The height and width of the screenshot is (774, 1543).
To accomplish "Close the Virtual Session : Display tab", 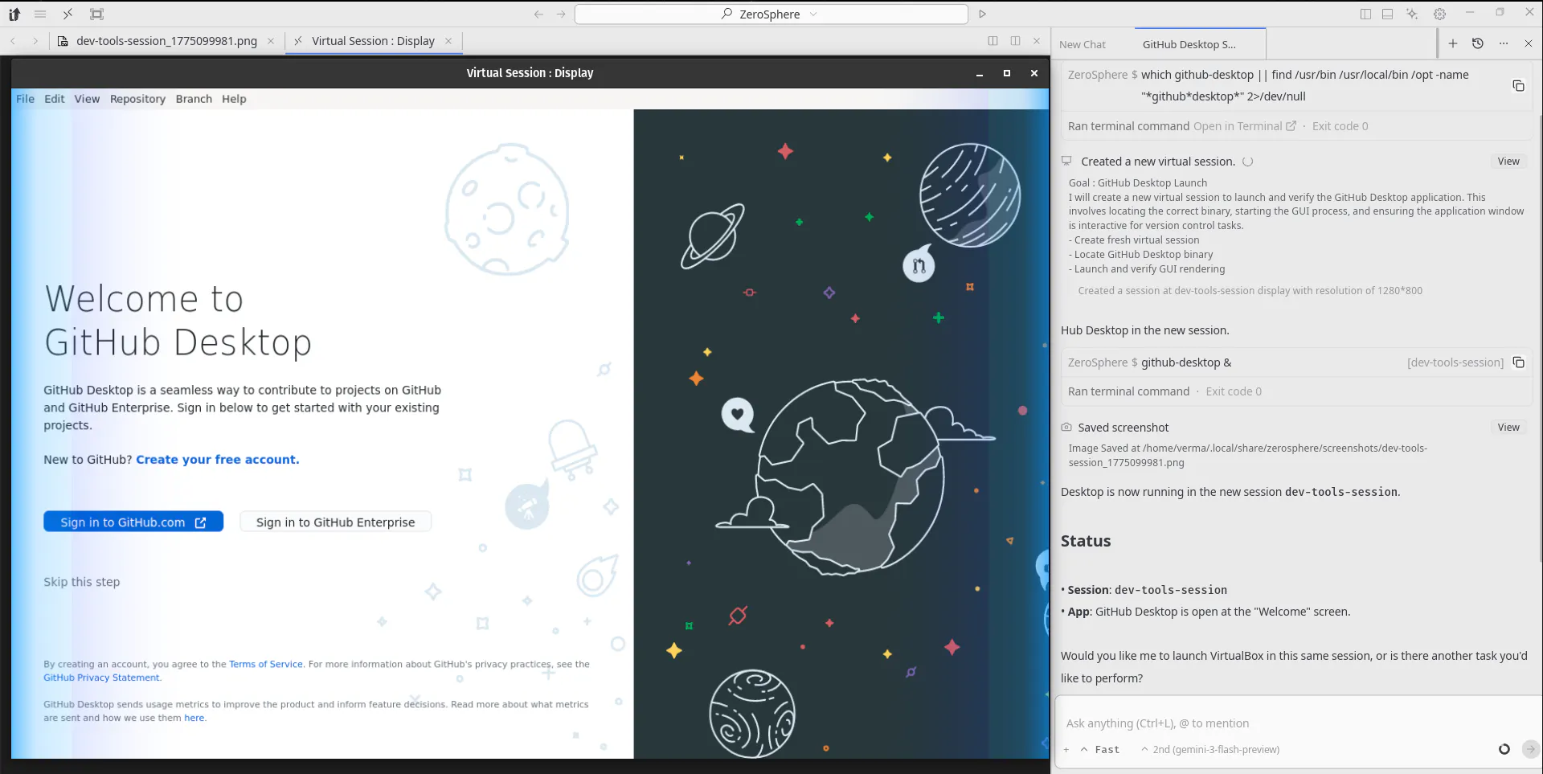I will pyautogui.click(x=448, y=41).
